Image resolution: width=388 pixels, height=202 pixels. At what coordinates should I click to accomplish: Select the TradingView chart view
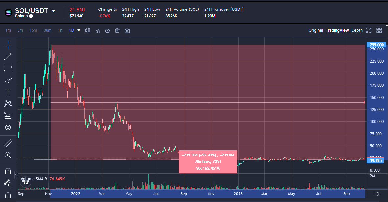tap(337, 30)
